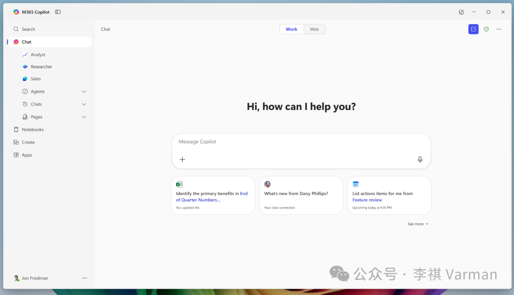The image size is (514, 295).
Task: Open the Sales agent
Action: [x=36, y=79]
